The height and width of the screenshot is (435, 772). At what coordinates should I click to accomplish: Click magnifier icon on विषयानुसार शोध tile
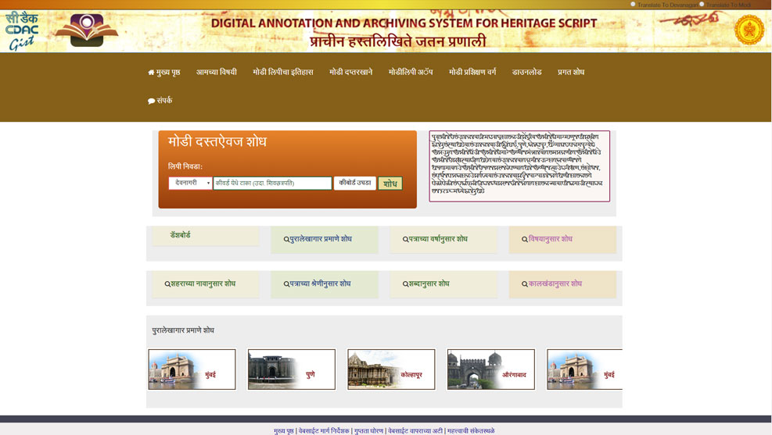coord(525,240)
